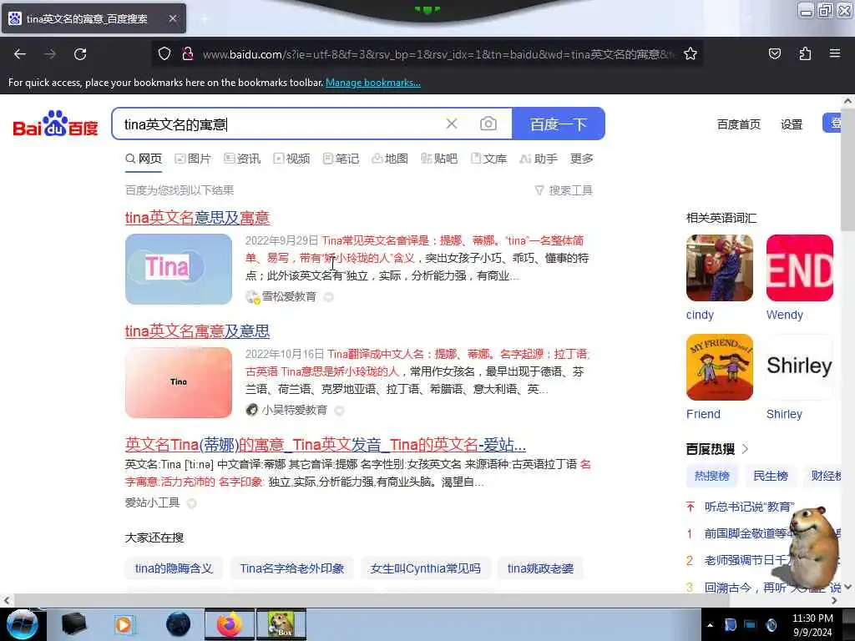Image resolution: width=855 pixels, height=641 pixels.
Task: Open the Firefox hamburger menu
Action: [835, 53]
